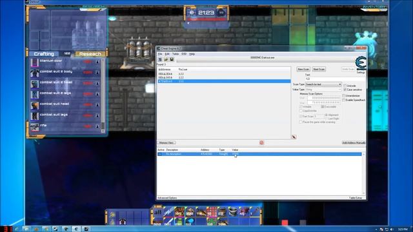The width and height of the screenshot is (413, 232).
Task: Toggle the Unrandomizer checkbox
Action: point(344,96)
